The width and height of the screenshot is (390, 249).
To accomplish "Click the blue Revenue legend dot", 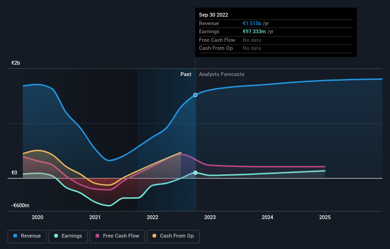I will tap(15, 236).
